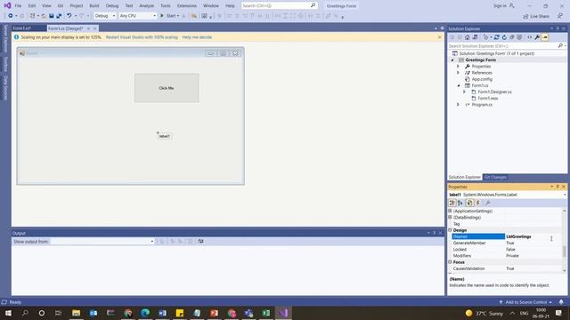
Task: Click toggle word wrap icon in Output panel
Action: click(x=200, y=241)
